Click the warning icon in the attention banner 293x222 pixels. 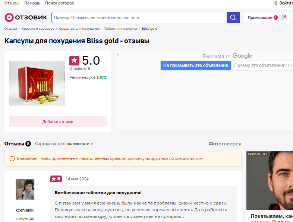click(12, 159)
